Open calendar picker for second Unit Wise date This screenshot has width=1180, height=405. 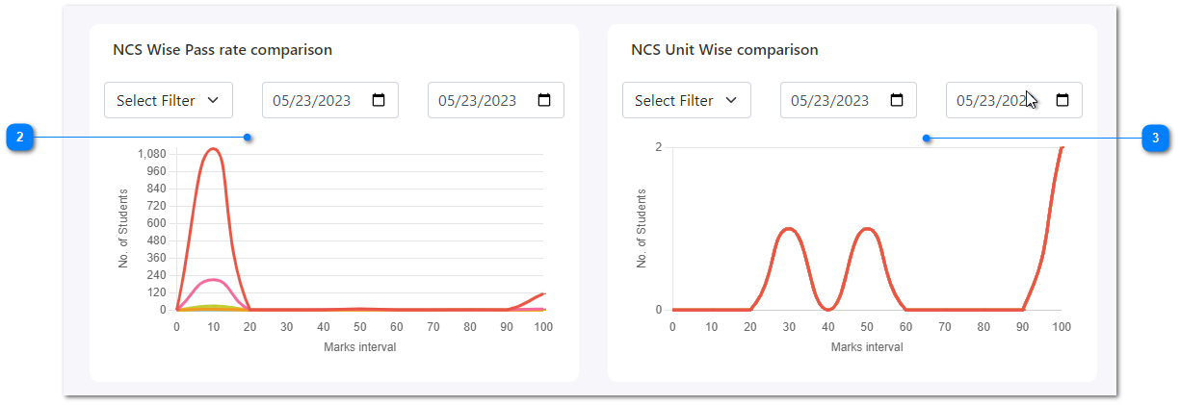[x=1062, y=100]
